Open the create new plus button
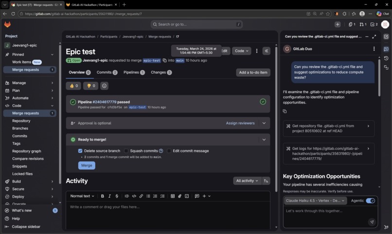 click(x=338, y=24)
